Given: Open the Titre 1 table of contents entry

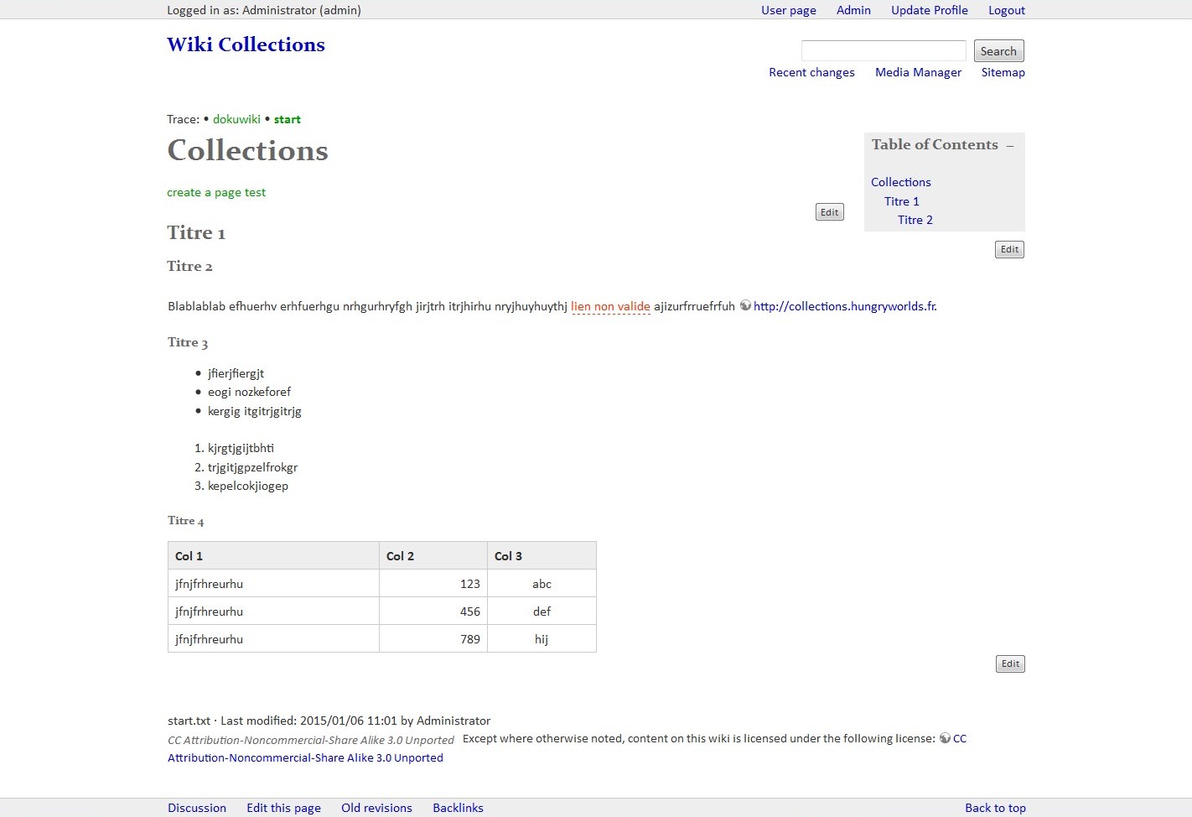Looking at the screenshot, I should pos(901,201).
